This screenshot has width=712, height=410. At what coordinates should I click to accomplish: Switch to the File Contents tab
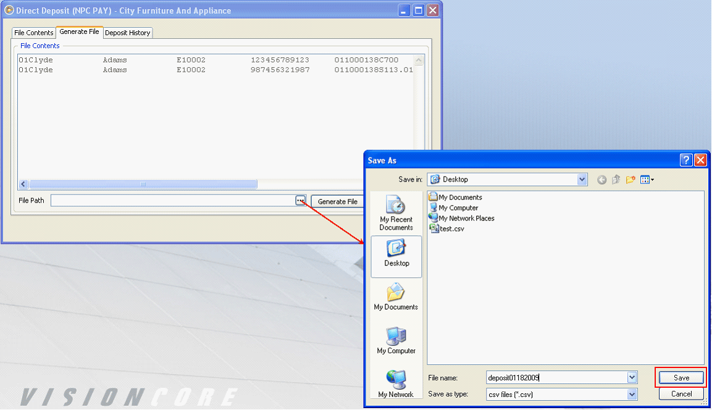pos(33,33)
